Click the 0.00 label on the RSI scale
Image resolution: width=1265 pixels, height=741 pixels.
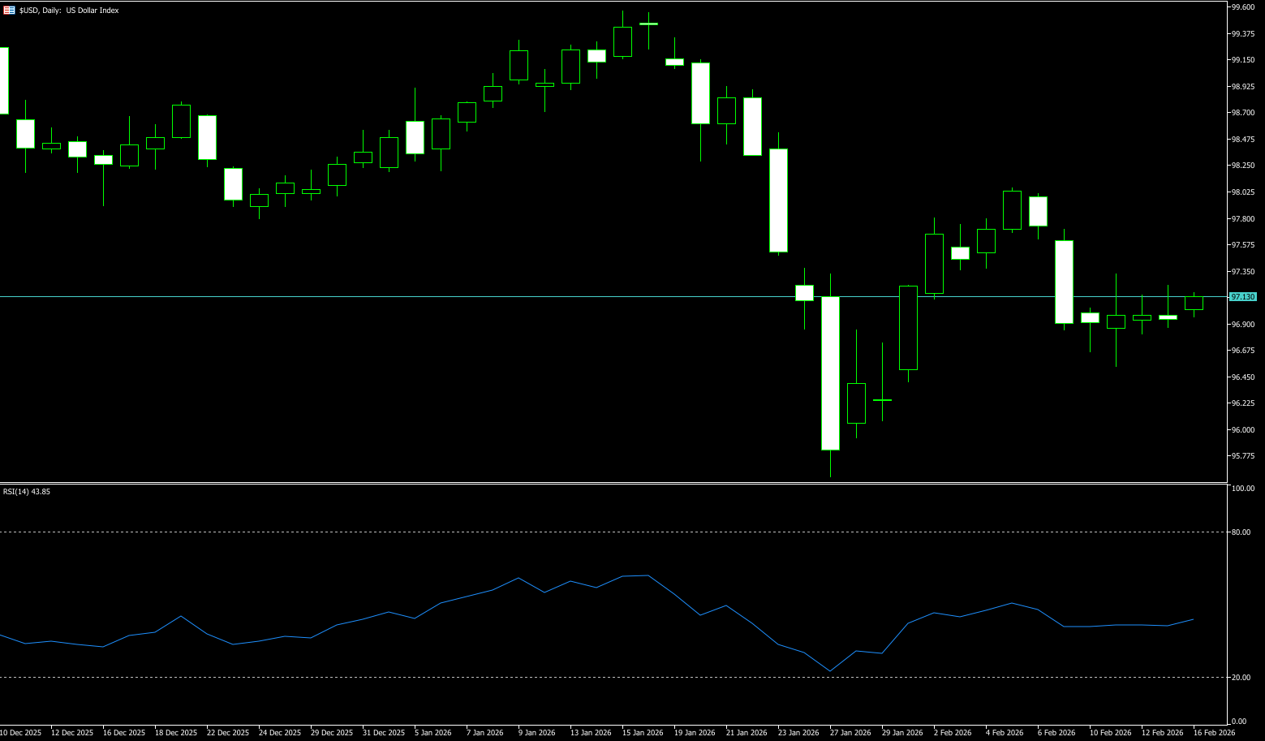click(x=1239, y=722)
